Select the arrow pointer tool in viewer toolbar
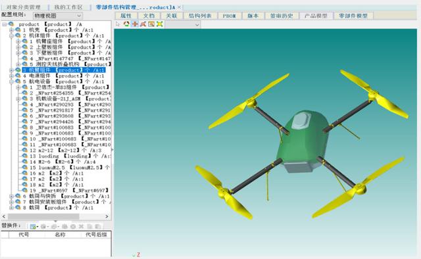Viewport: 421px width, 259px height. 118,24
